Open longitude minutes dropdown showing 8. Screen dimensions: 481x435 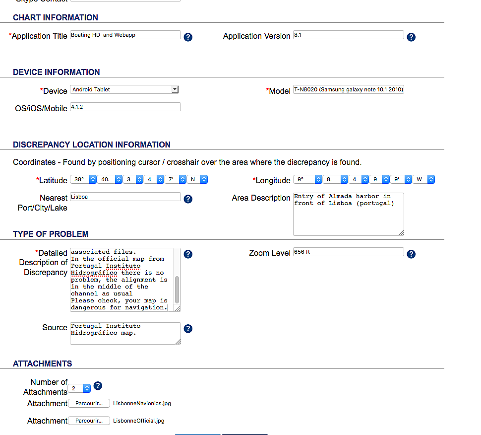click(x=335, y=179)
